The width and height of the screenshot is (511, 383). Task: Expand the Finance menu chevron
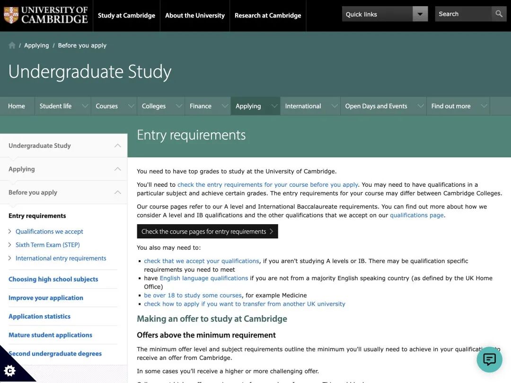click(225, 106)
